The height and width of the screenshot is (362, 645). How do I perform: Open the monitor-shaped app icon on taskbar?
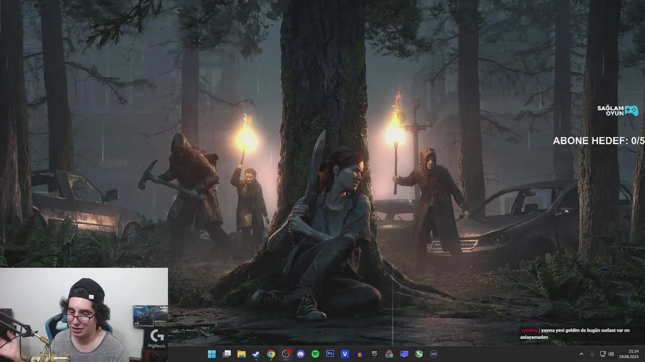coord(404,354)
